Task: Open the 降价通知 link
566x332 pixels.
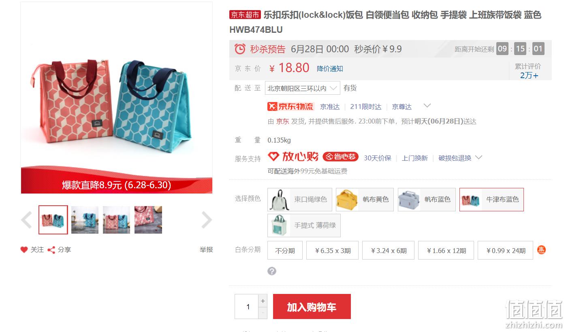Action: [x=330, y=69]
